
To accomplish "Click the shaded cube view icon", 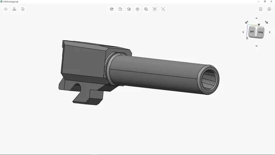I will pyautogui.click(x=129, y=9).
